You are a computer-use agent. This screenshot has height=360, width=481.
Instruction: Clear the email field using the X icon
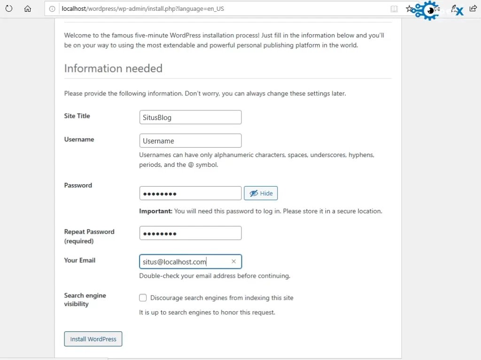point(233,261)
